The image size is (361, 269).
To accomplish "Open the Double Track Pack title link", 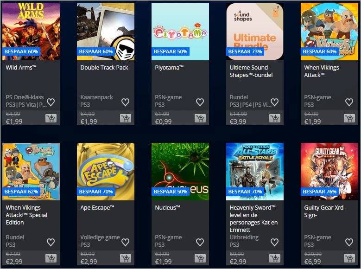I will click(x=104, y=68).
